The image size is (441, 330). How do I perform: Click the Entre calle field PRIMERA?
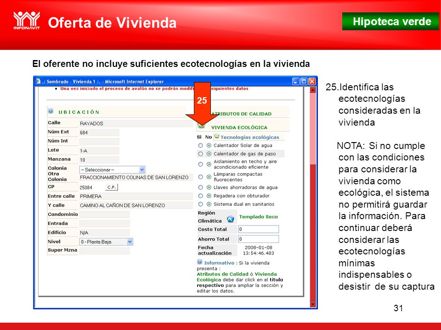pos(136,196)
